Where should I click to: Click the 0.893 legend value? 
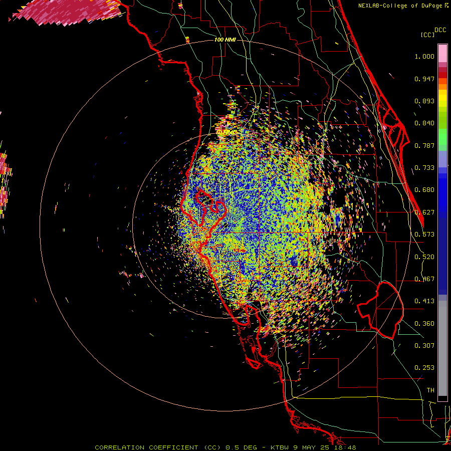point(424,101)
